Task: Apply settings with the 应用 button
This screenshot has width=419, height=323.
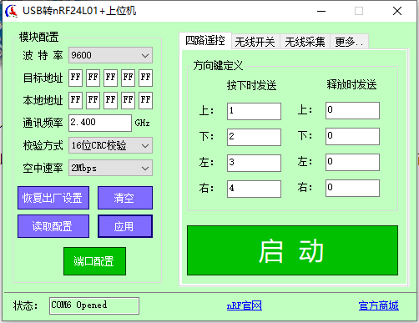Action: tap(125, 226)
